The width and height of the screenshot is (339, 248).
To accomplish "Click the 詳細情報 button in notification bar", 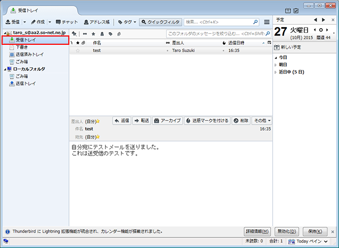I will tap(257, 231).
